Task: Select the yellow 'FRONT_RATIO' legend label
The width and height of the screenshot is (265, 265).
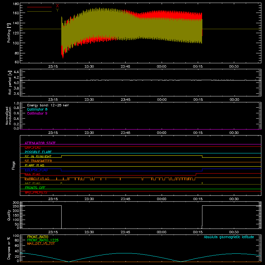Action: coord(38,237)
